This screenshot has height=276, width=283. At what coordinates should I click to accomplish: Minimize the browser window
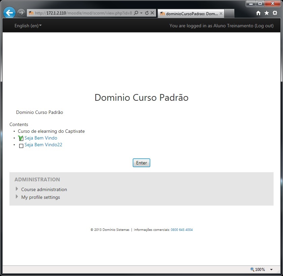tap(251, 3)
